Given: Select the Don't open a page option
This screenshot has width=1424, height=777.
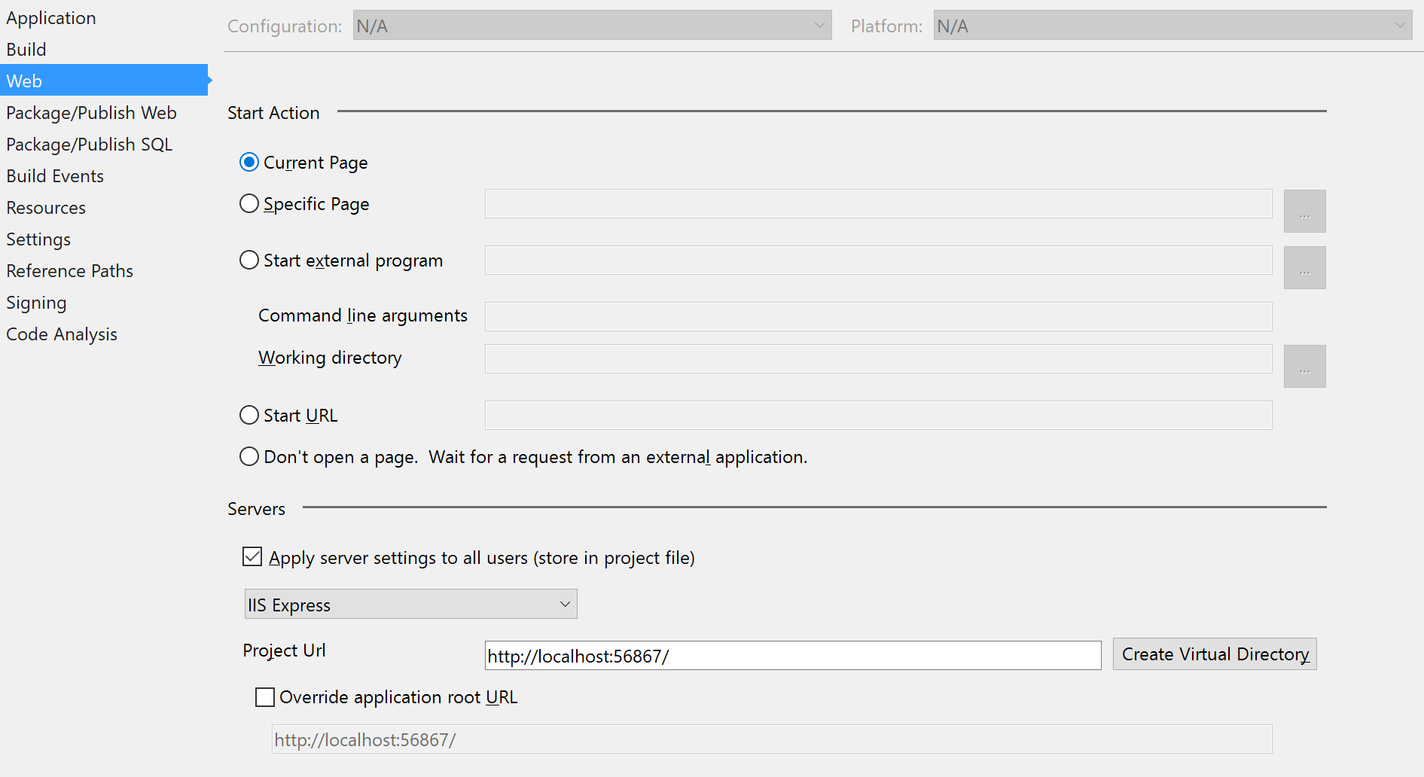Looking at the screenshot, I should coord(249,457).
